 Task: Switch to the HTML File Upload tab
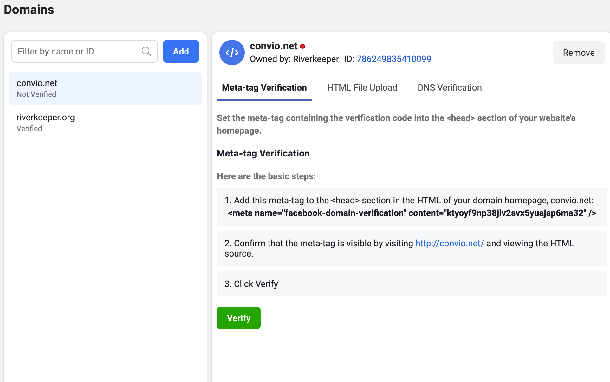[362, 87]
